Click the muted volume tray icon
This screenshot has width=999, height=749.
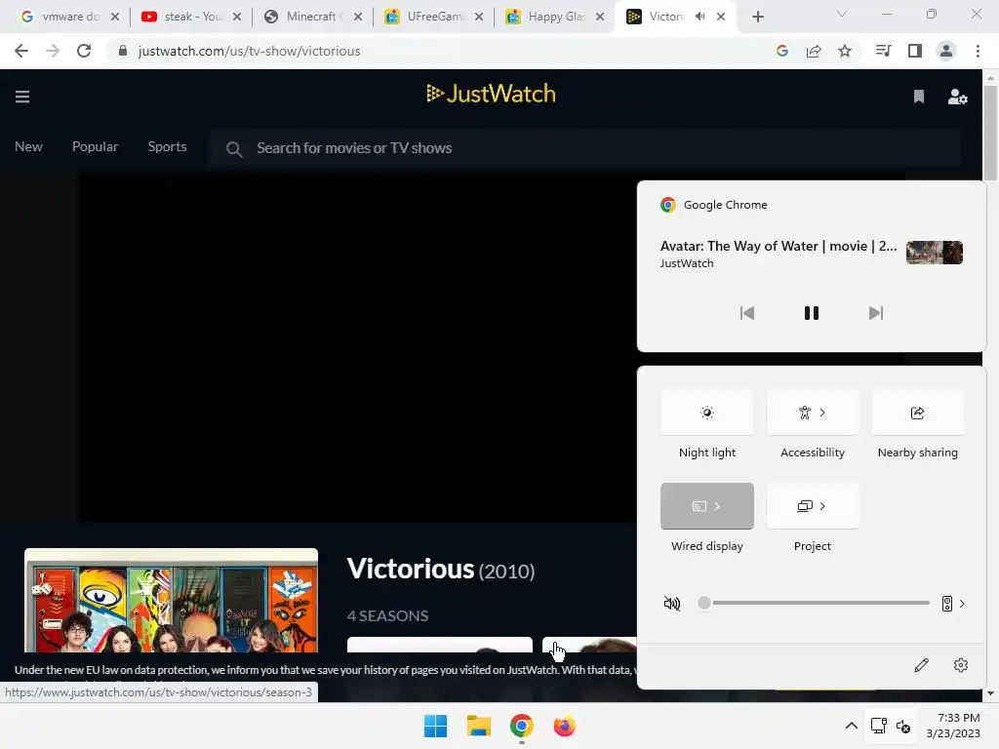pyautogui.click(x=902, y=726)
